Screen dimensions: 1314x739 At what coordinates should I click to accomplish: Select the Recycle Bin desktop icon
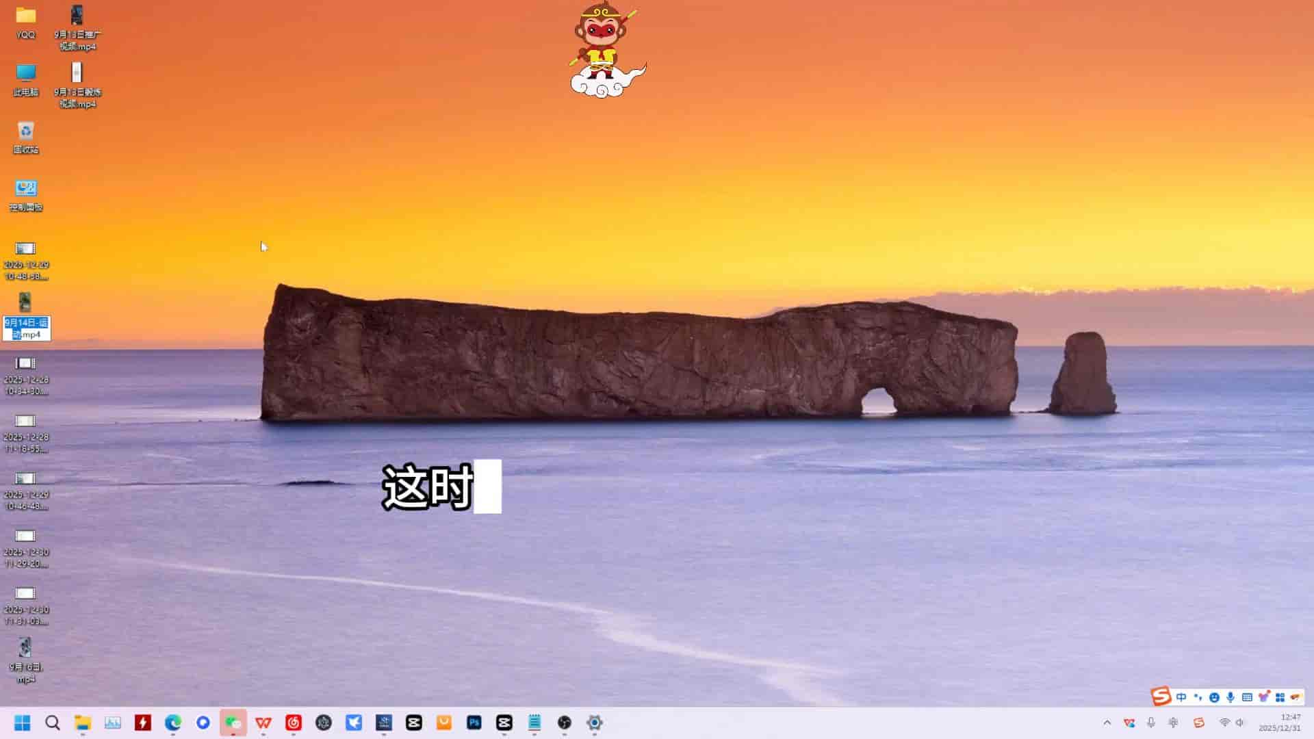26,138
